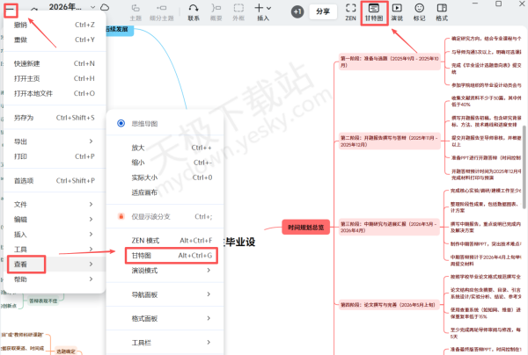Expand the 演说模式 submenu
The height and width of the screenshot is (355, 528).
pyautogui.click(x=164, y=271)
